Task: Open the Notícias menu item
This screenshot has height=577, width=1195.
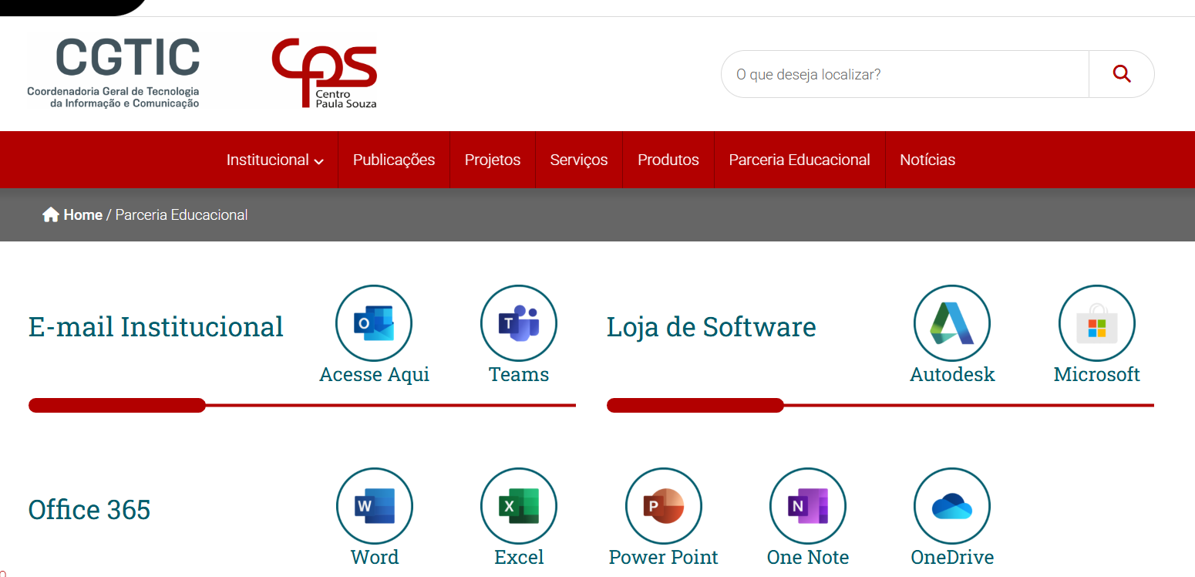Action: [927, 160]
